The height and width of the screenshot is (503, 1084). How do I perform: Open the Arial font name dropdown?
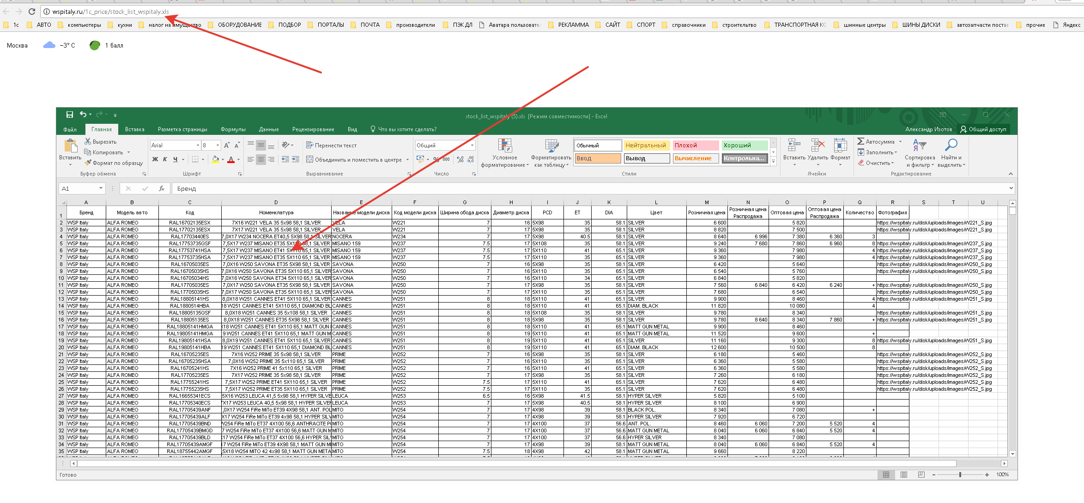point(198,145)
